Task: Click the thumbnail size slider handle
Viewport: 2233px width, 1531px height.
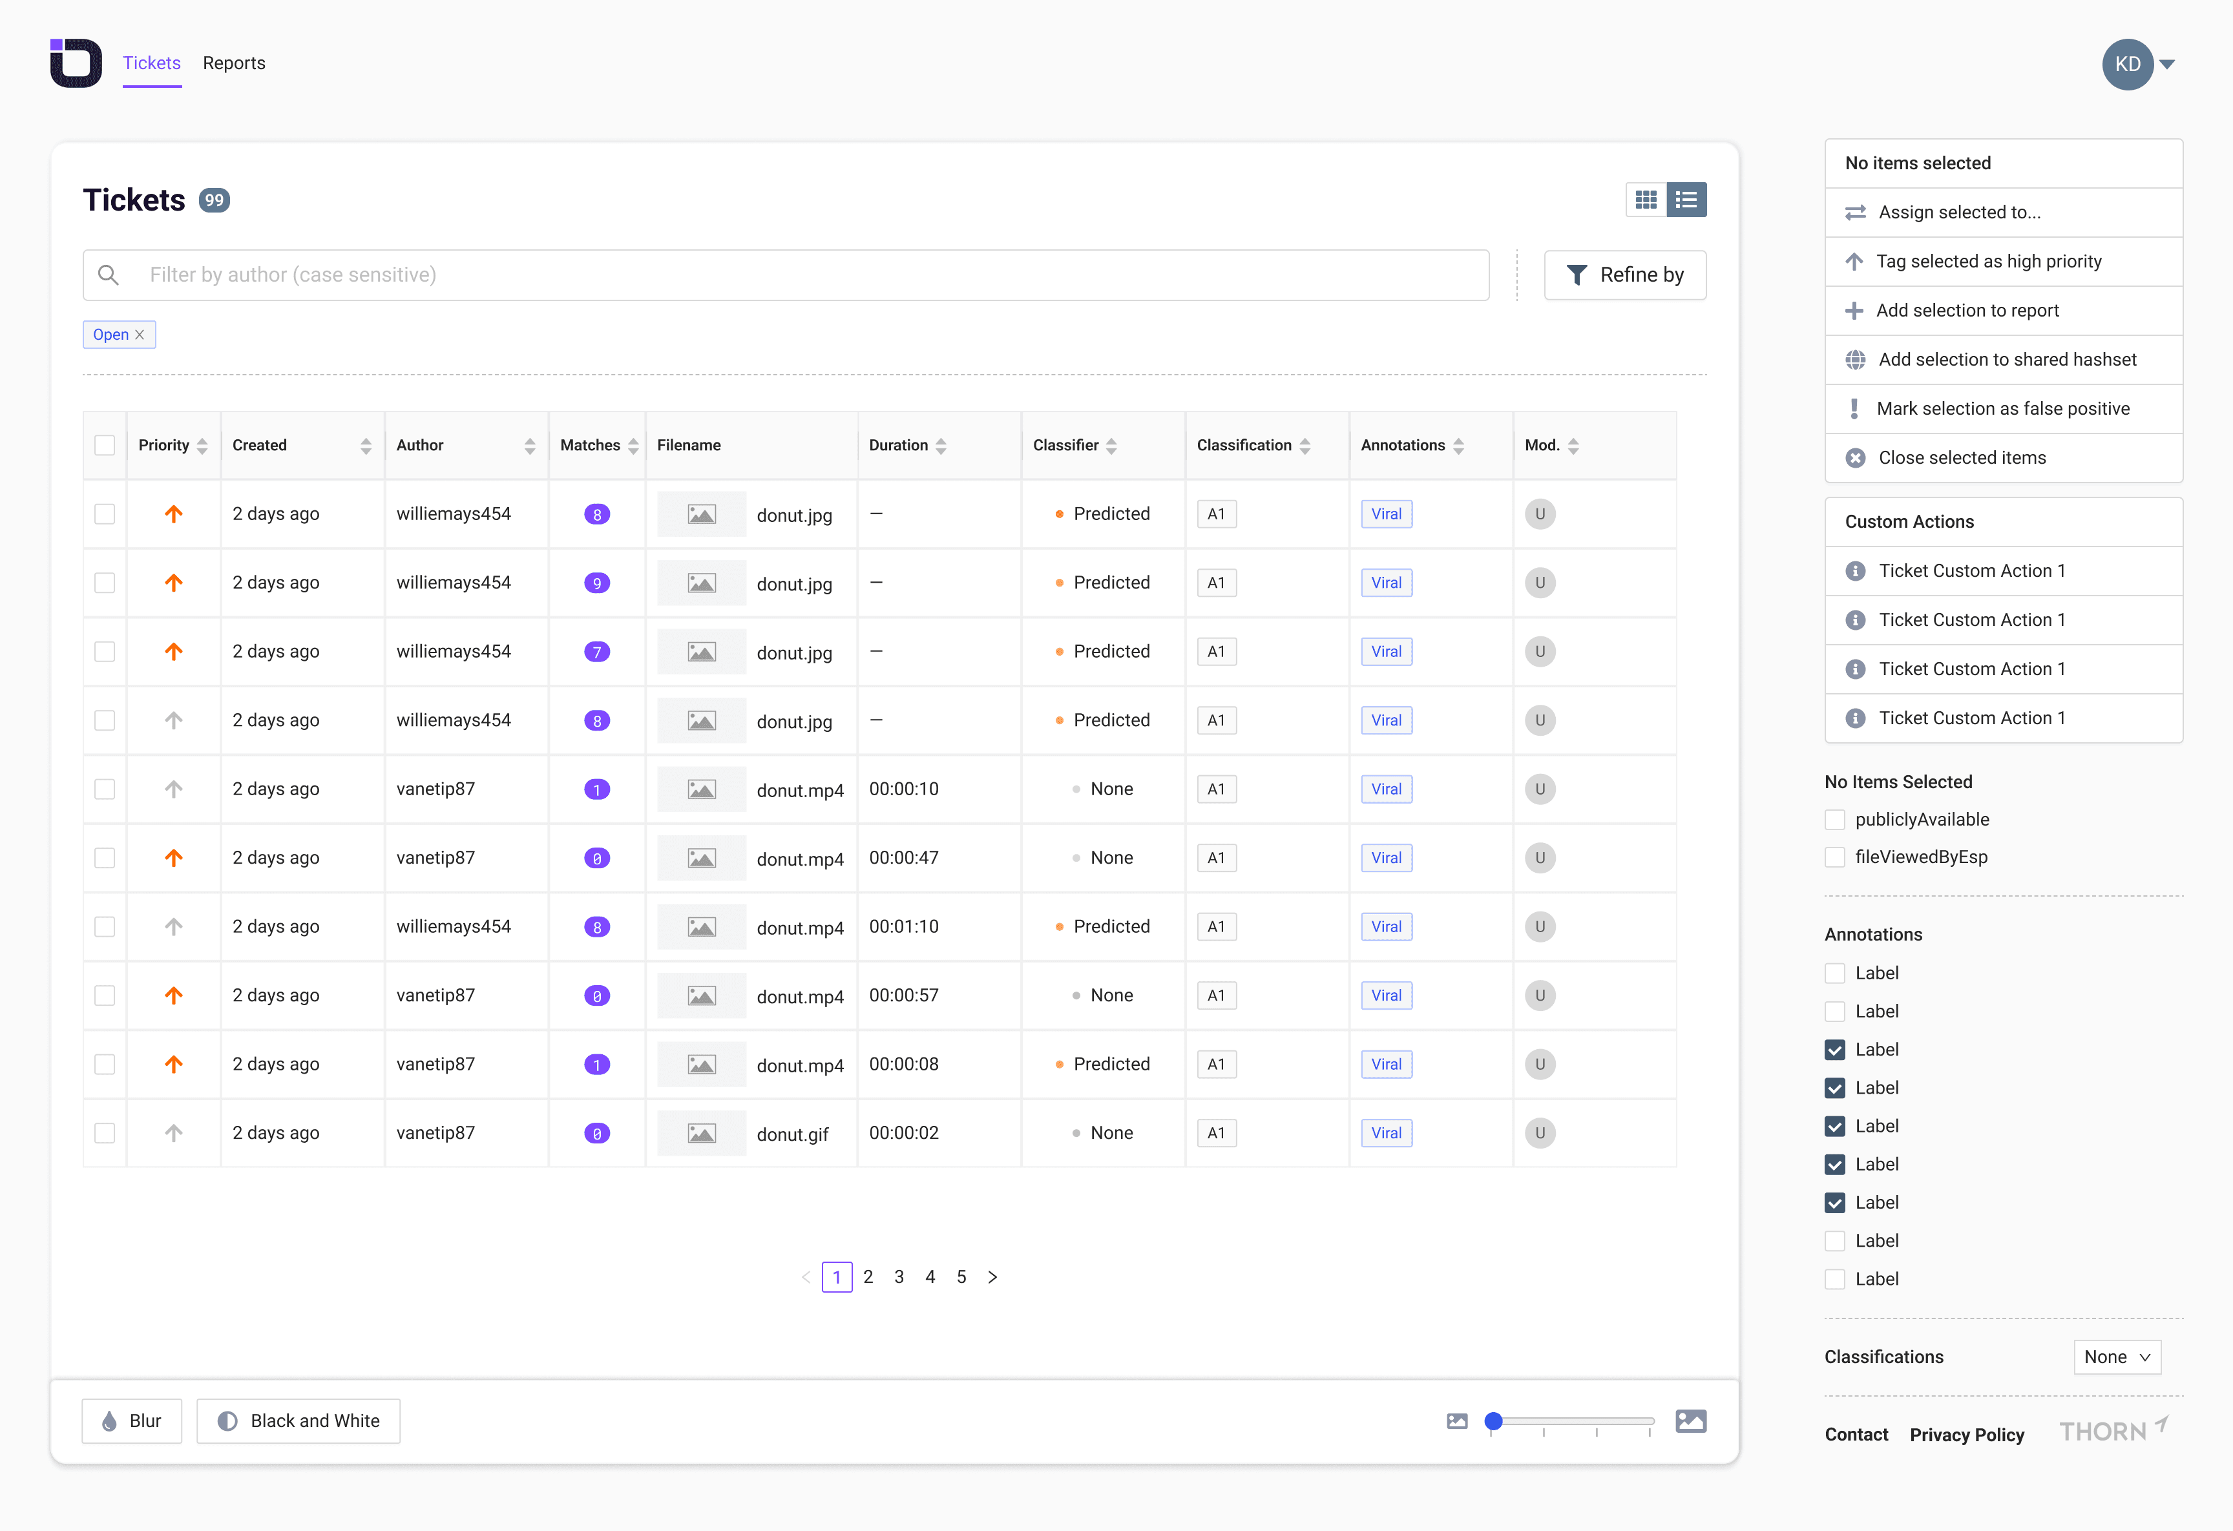Action: (x=1493, y=1421)
